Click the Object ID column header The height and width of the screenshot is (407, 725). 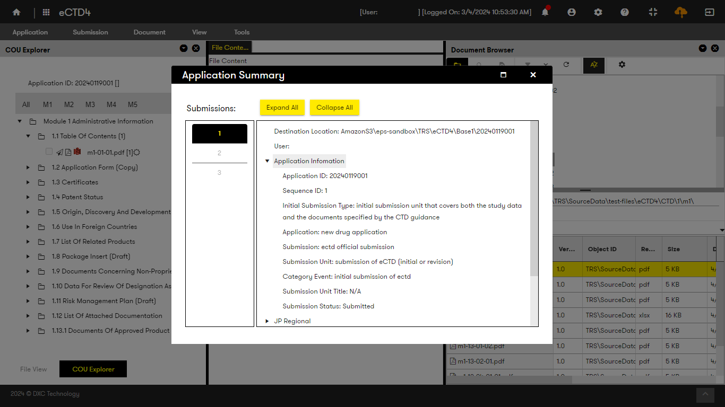609,249
